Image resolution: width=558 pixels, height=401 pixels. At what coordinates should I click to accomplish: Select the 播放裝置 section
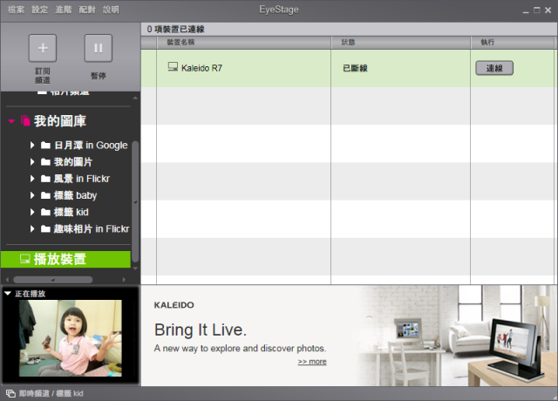click(x=66, y=260)
